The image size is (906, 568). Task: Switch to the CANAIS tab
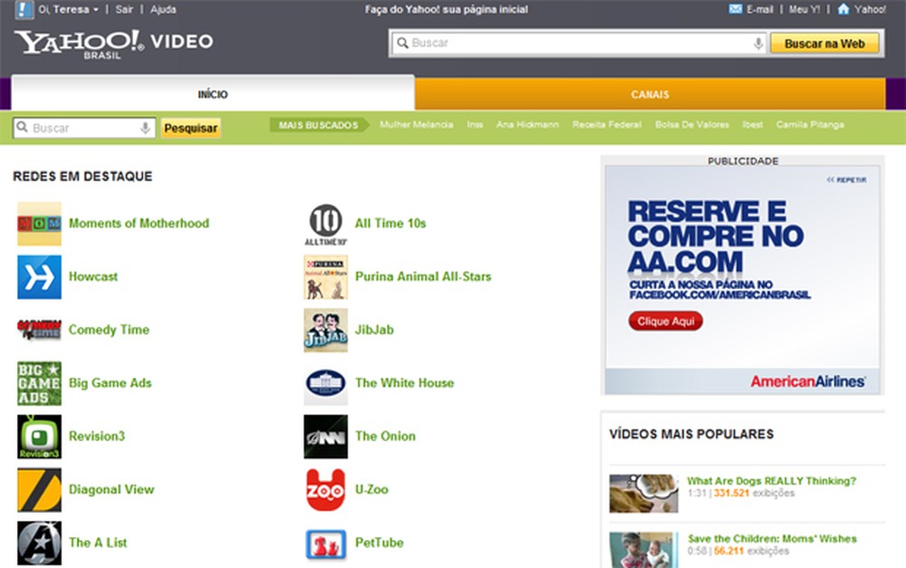click(x=650, y=94)
